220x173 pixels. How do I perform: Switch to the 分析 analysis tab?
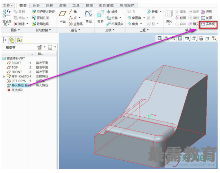pos(36,5)
